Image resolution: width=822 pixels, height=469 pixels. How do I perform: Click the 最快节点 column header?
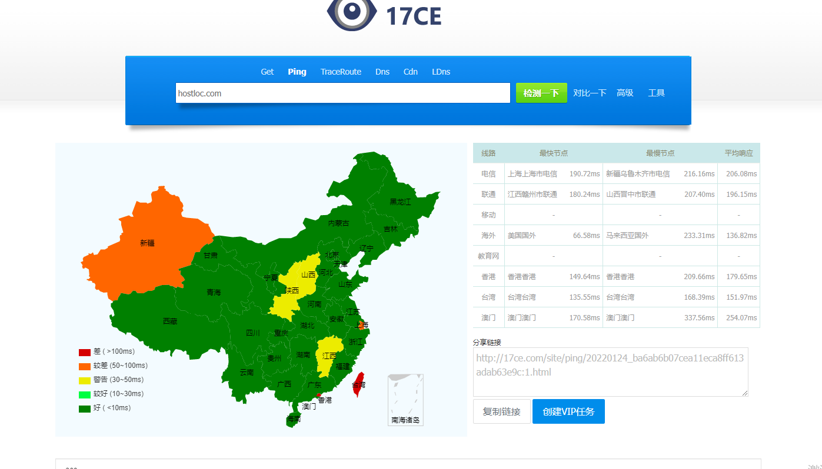coord(554,153)
